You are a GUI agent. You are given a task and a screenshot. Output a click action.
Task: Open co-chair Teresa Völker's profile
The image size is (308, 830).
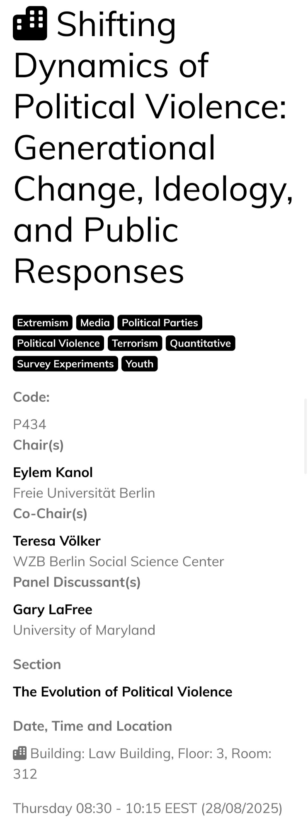pyautogui.click(x=57, y=541)
